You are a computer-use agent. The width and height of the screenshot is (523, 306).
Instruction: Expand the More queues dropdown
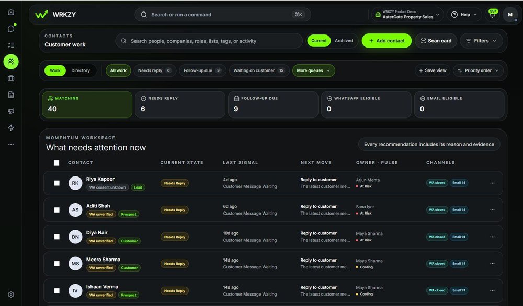pos(313,70)
